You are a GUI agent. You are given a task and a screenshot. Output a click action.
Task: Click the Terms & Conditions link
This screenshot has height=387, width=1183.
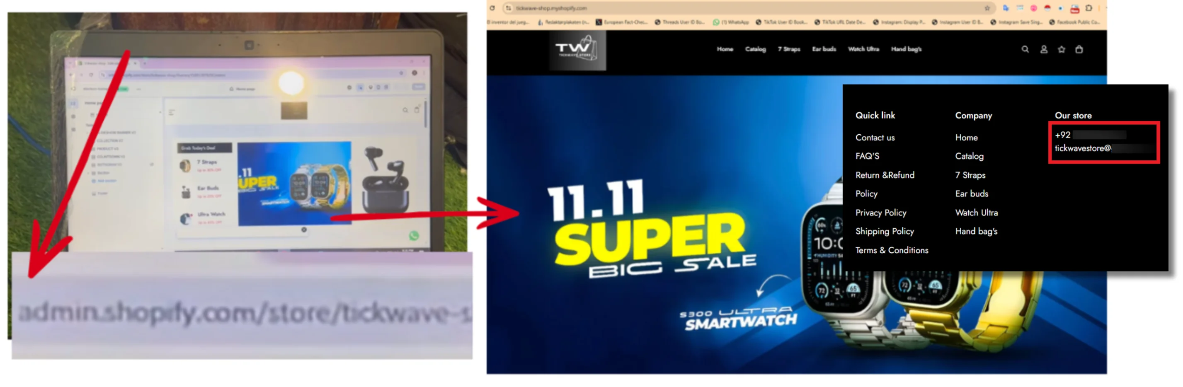click(891, 250)
